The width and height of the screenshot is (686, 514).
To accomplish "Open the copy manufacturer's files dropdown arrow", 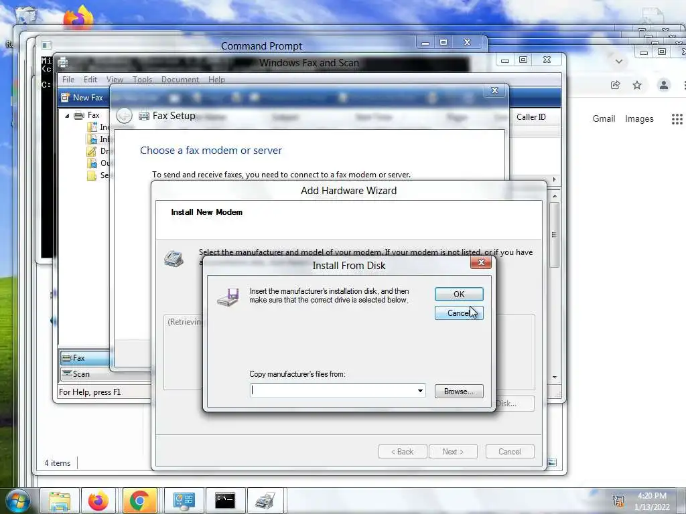I will tap(420, 391).
